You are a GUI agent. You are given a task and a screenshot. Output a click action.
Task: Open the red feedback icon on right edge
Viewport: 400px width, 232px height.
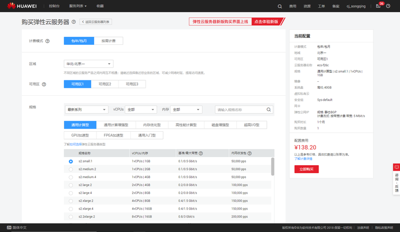[x=396, y=167]
